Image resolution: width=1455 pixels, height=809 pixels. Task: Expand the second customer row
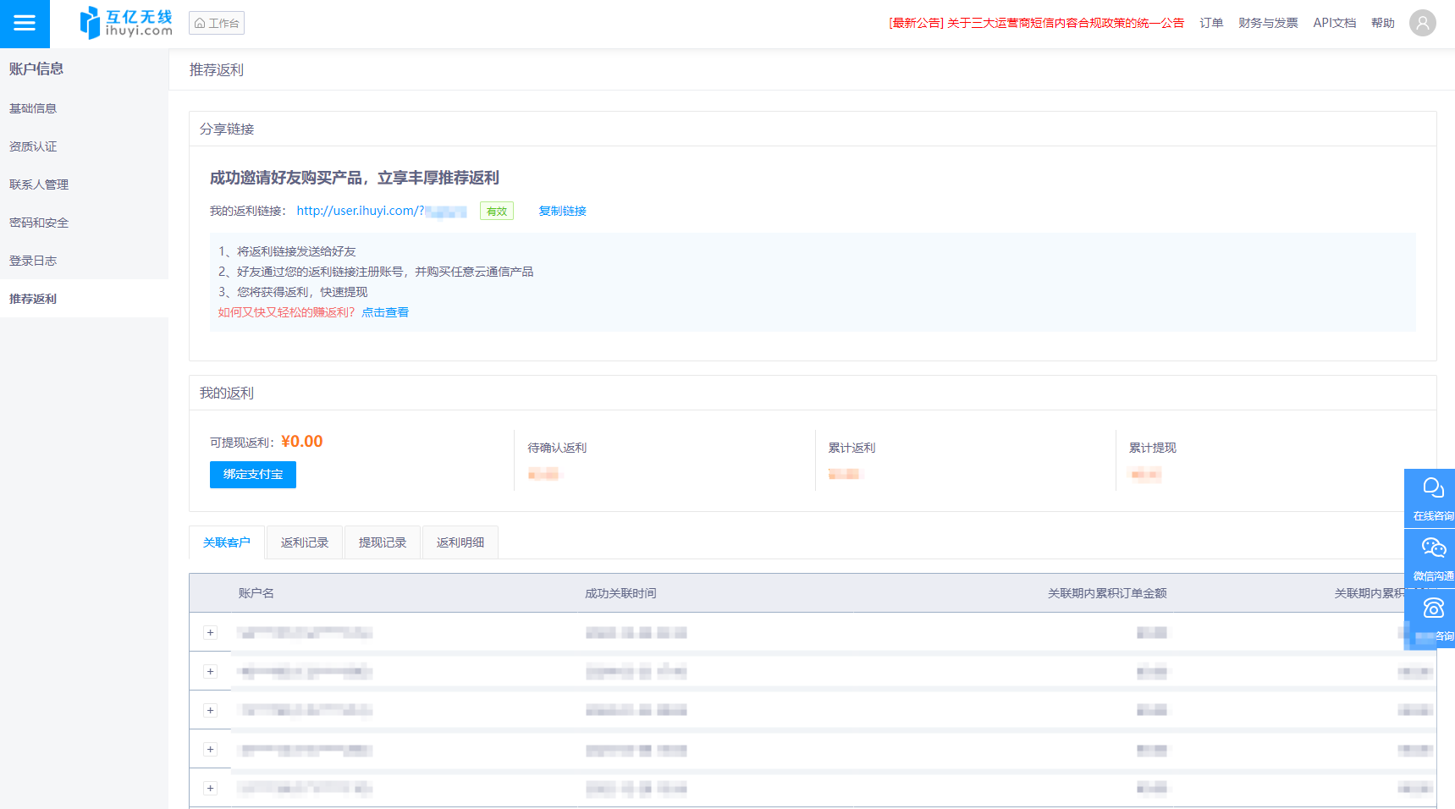[211, 672]
